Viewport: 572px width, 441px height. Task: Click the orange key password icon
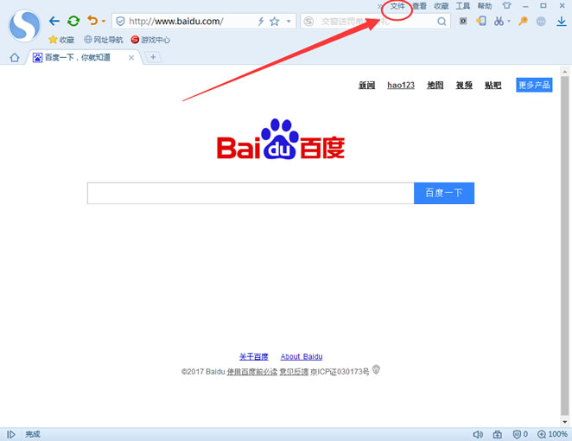(523, 21)
